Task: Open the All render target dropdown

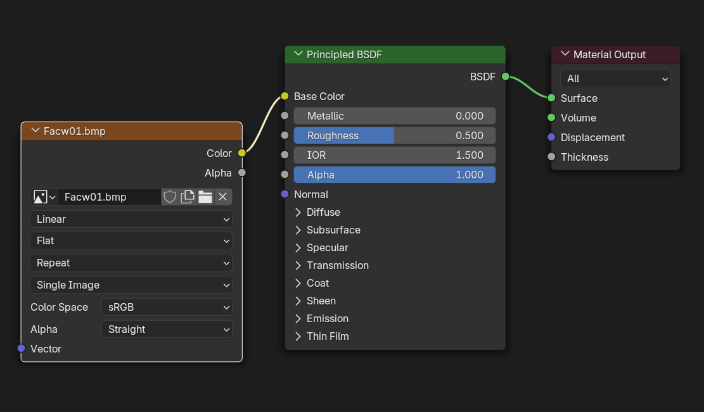Action: 615,78
